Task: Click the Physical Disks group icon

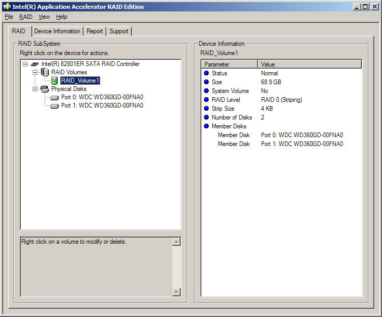Action: (x=44, y=89)
